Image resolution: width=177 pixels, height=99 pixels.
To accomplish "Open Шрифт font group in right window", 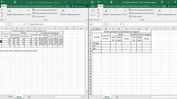I will (106, 13).
